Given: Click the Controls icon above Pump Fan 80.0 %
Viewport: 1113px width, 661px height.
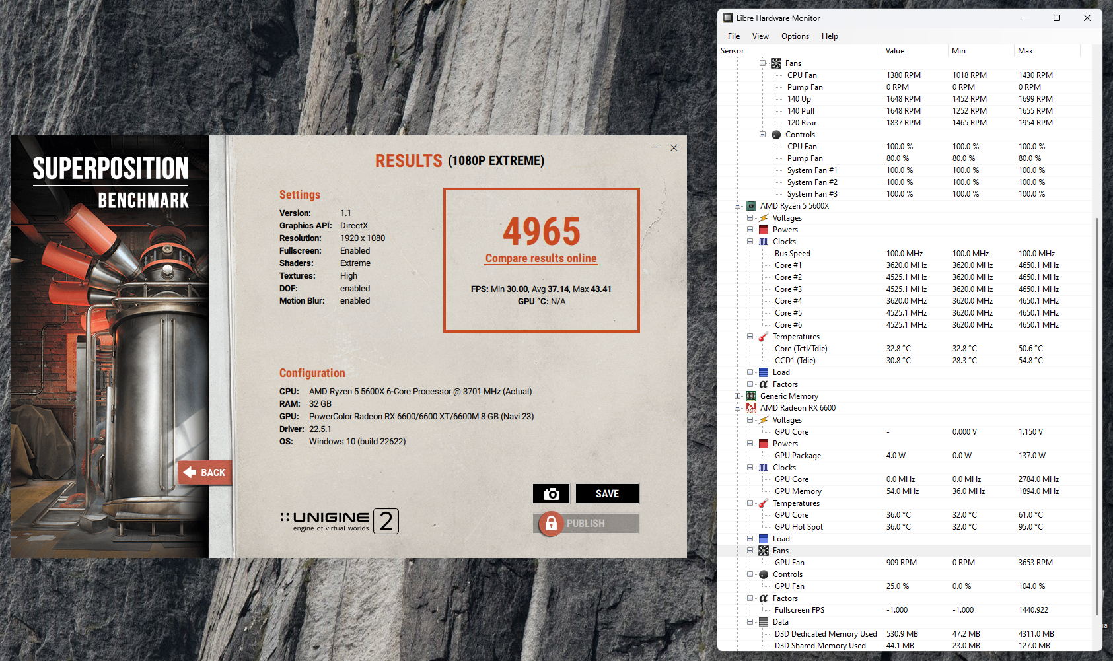Looking at the screenshot, I should [776, 135].
